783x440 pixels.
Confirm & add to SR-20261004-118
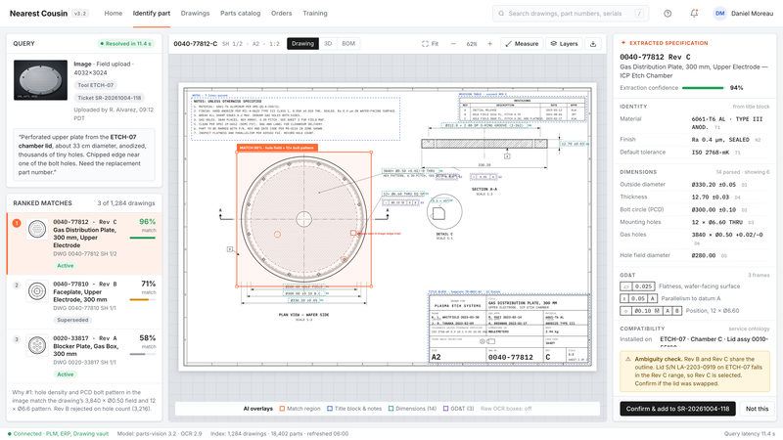(677, 409)
